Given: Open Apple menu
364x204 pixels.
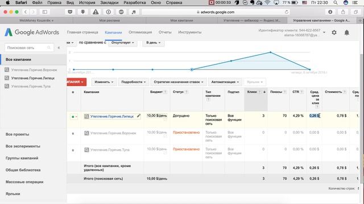Looking at the screenshot, I should [x=7, y=2].
